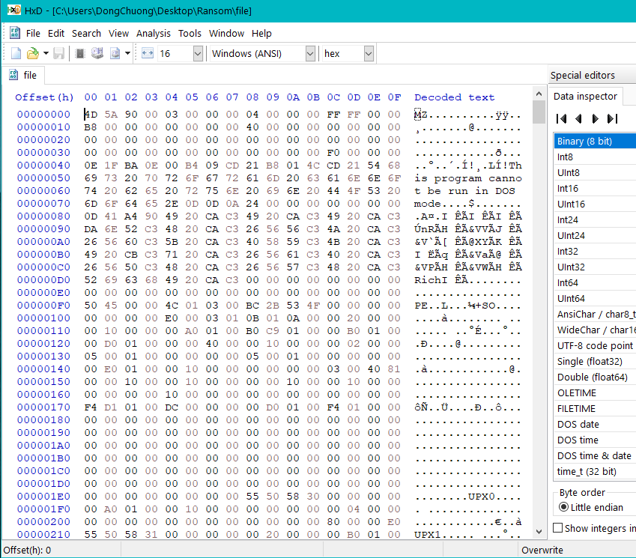636x558 pixels.
Task: Select the FILETIME inspector row
Action: coord(595,408)
